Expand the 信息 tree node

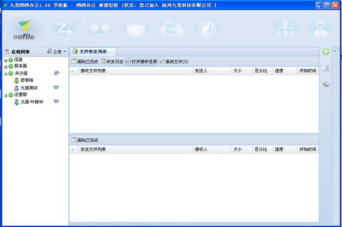(6, 60)
